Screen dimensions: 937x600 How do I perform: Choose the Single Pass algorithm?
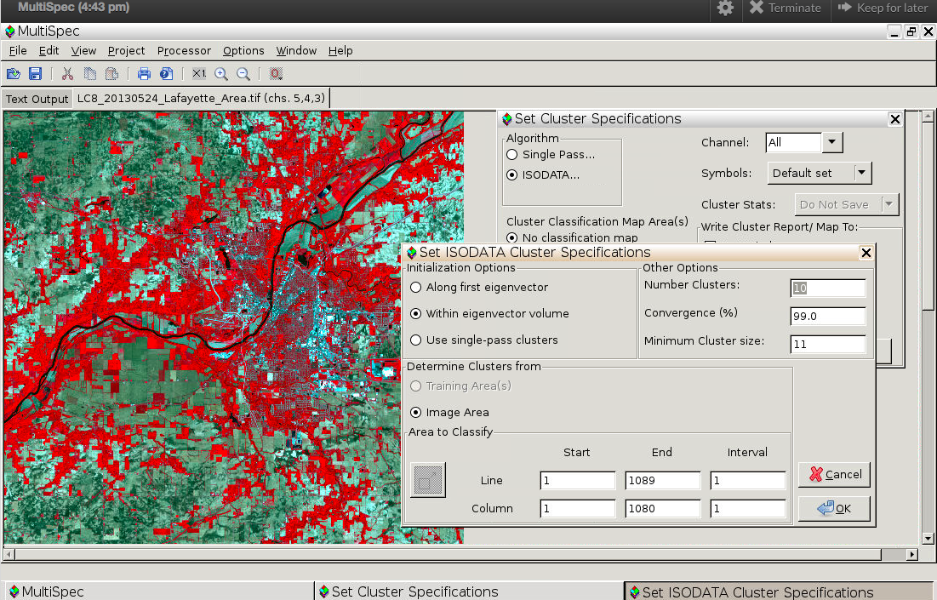pos(511,155)
